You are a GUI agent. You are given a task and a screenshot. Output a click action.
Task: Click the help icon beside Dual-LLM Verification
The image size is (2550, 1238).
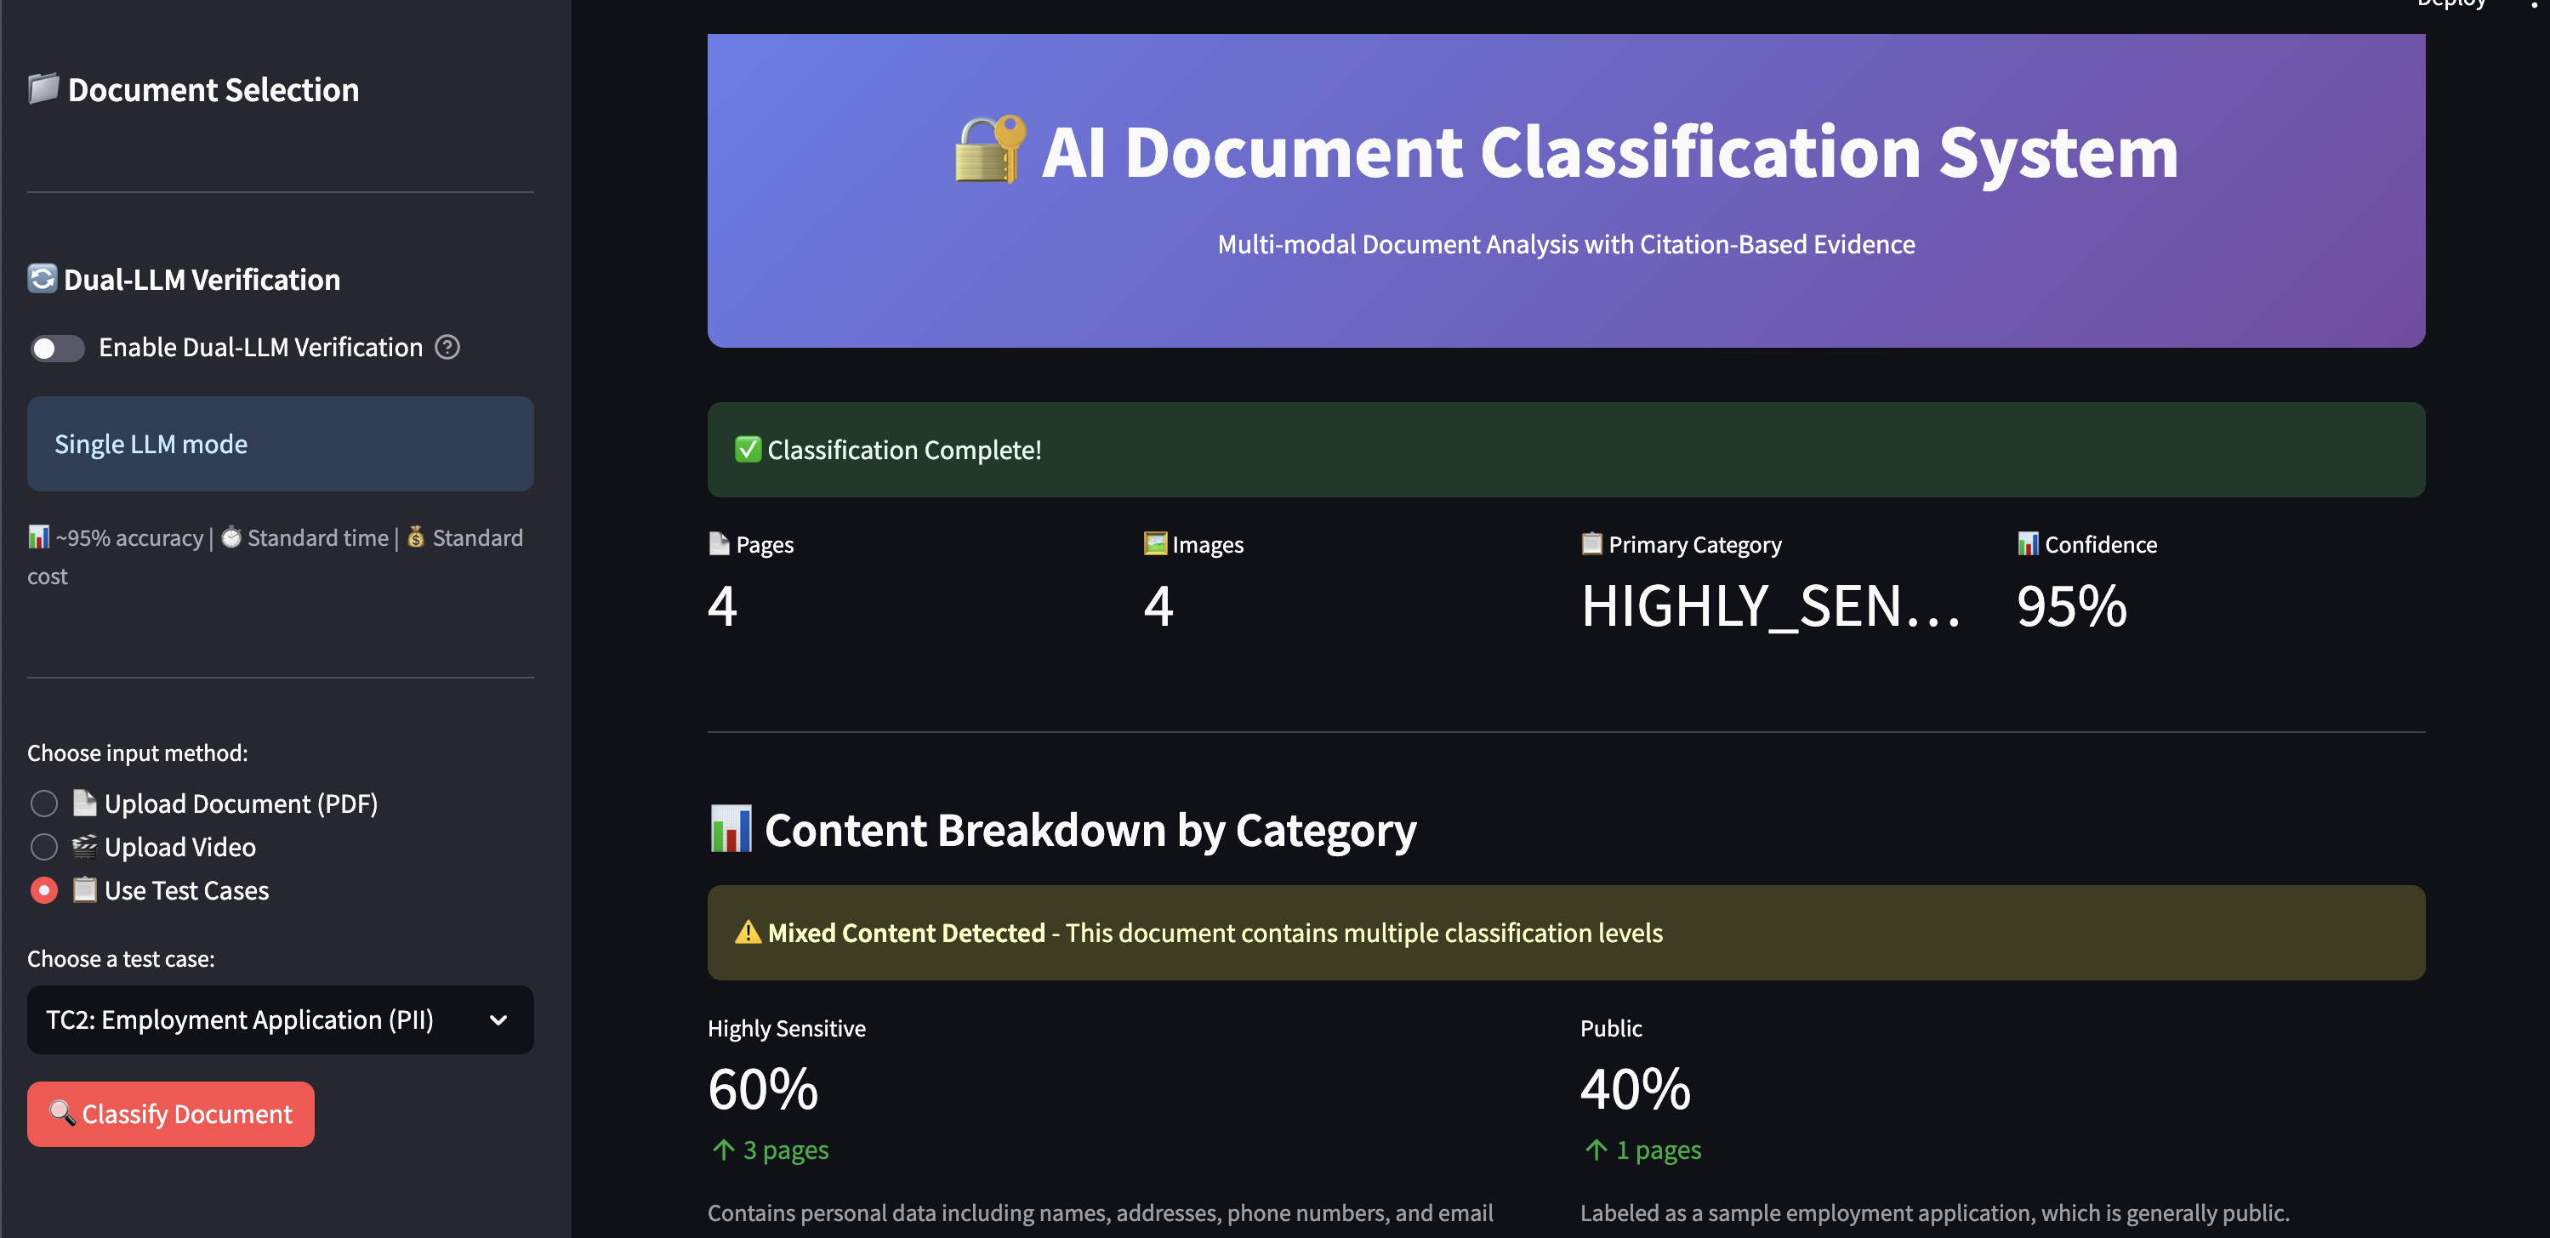(x=447, y=348)
